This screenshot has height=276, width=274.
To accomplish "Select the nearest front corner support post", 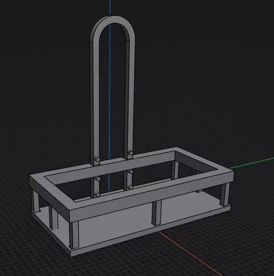I will (74, 235).
